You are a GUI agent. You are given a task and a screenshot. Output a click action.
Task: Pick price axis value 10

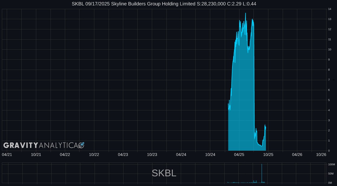(330, 50)
